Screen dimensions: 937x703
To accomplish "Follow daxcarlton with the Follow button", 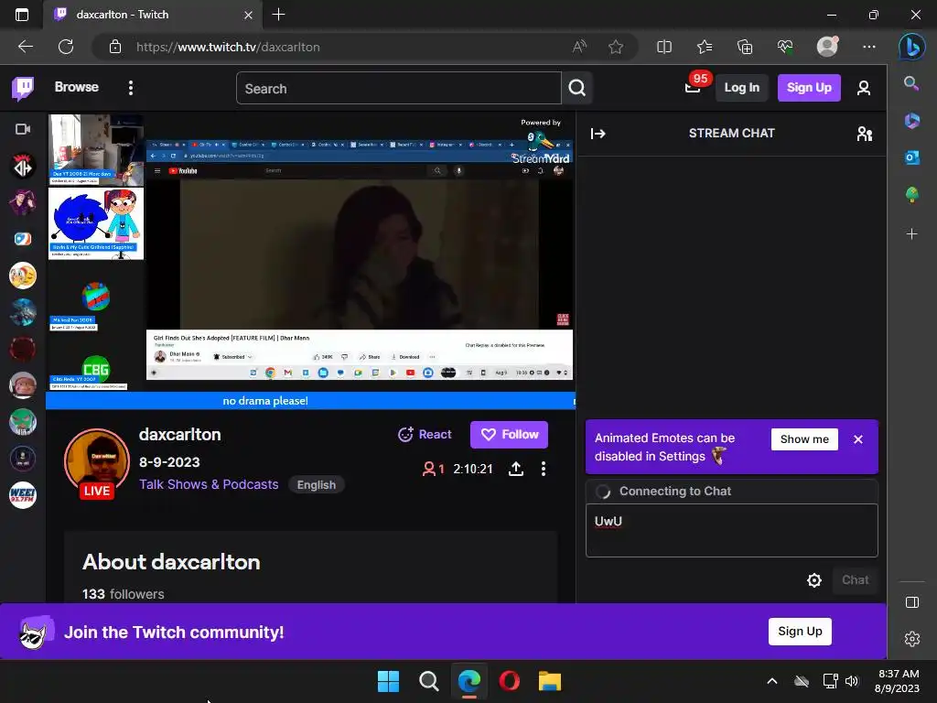I will pos(509,435).
